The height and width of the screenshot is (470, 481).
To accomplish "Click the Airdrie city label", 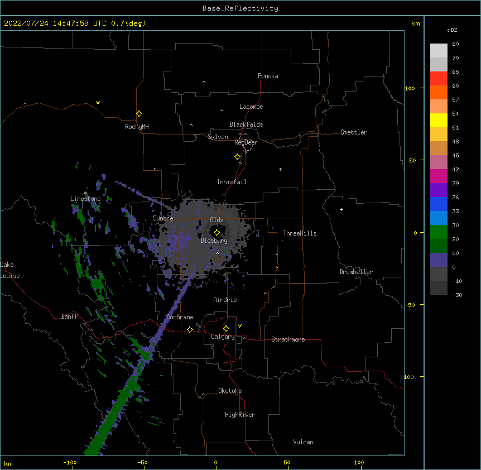I will pos(225,300).
